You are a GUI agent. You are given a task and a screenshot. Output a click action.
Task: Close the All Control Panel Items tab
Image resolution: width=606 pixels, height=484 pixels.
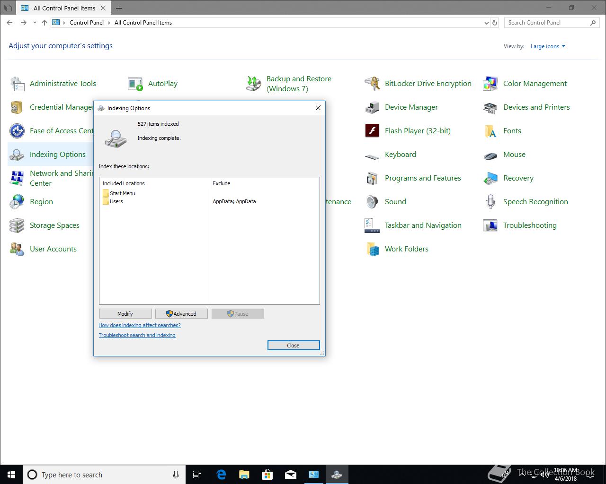click(x=103, y=8)
